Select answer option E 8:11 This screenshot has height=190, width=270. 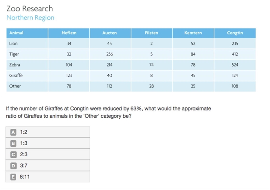click(48, 177)
